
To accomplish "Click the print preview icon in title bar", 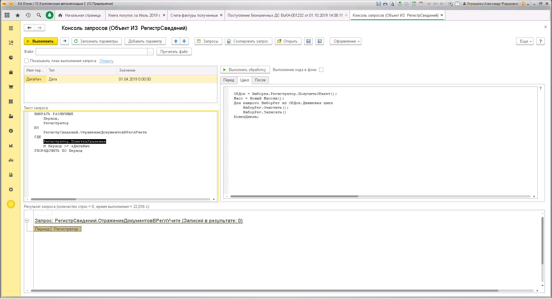I will [x=392, y=4].
